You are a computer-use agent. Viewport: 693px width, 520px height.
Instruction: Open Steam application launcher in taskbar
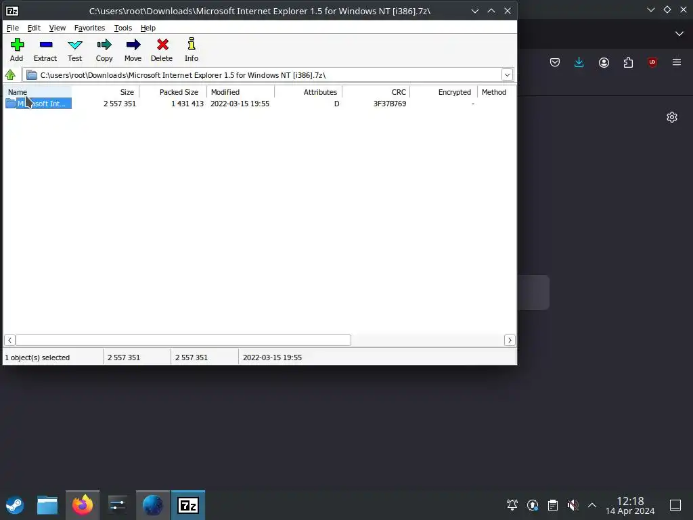(15, 505)
